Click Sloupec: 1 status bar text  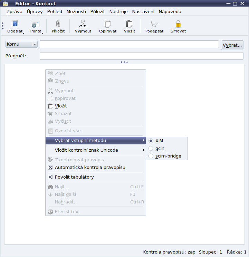[210, 252]
